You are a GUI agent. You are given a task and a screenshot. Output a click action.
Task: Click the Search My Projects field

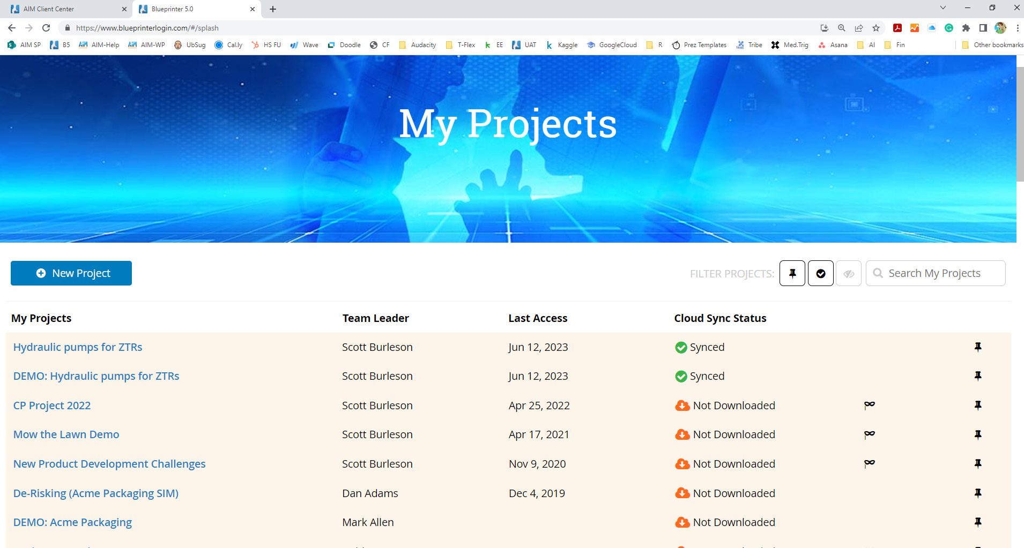936,273
